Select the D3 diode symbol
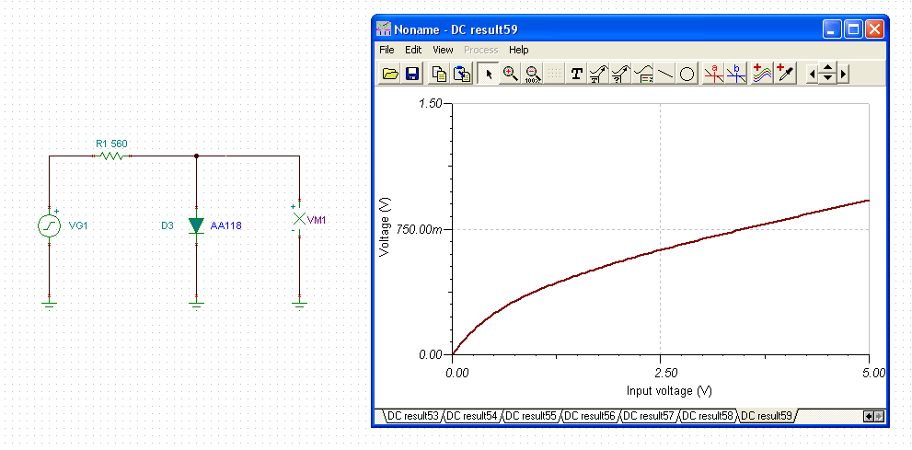Screen dimensions: 912x450 [x=197, y=226]
